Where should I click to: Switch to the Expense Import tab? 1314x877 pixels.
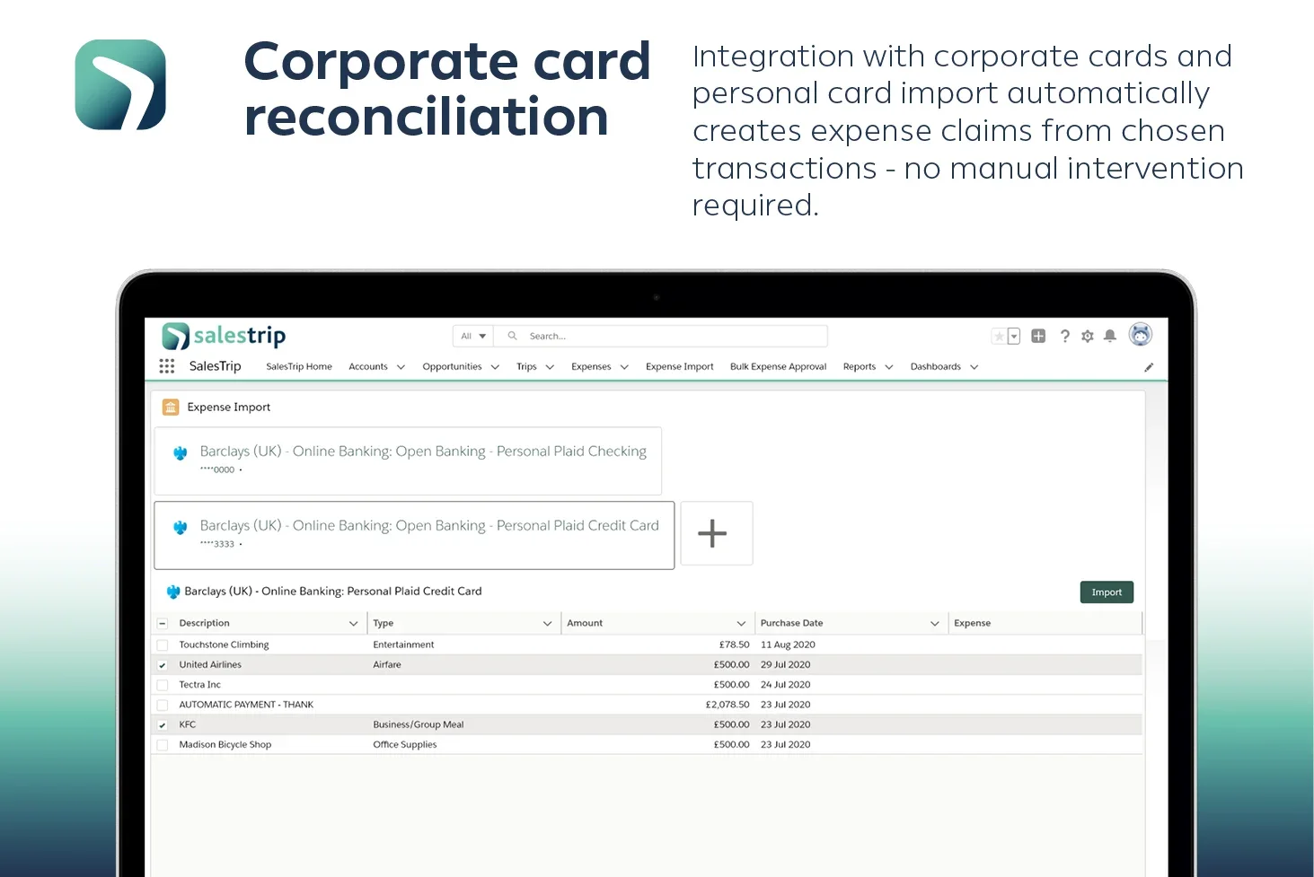click(x=680, y=367)
